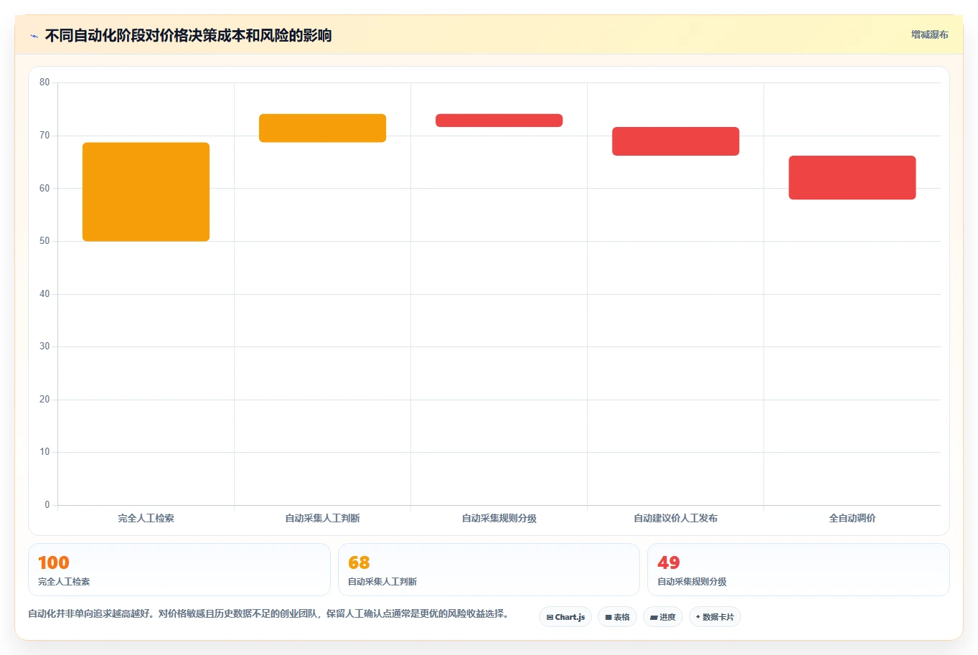Click the x-axis label 自动采集人工判断

pyautogui.click(x=323, y=518)
